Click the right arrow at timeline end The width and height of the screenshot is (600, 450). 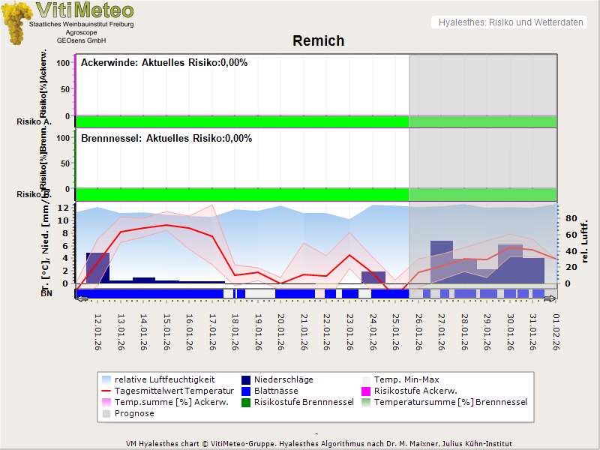click(552, 298)
